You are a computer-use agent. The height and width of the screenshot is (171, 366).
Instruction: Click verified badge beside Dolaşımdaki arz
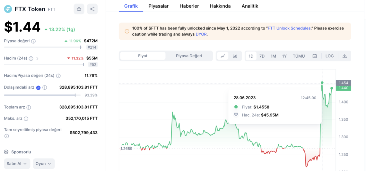39,88
